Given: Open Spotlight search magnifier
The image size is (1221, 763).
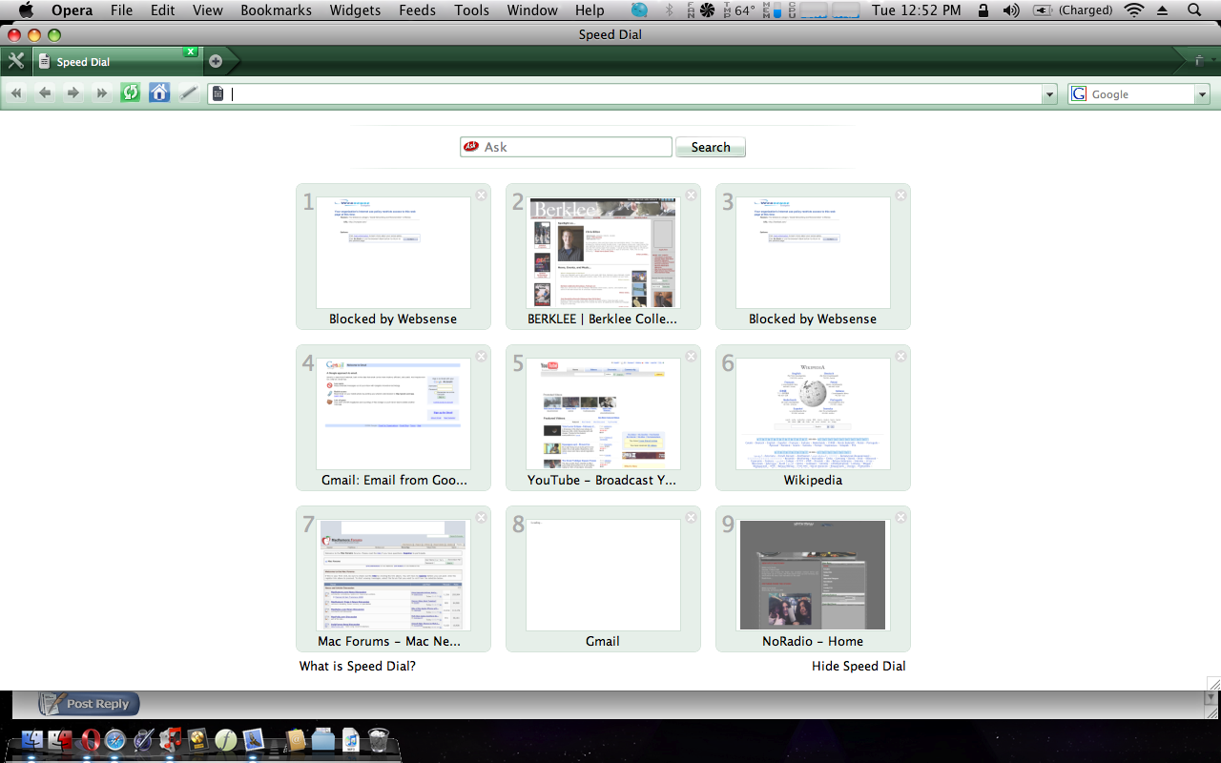Looking at the screenshot, I should click(1193, 10).
